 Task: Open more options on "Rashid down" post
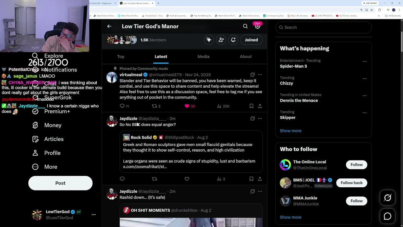(x=260, y=191)
